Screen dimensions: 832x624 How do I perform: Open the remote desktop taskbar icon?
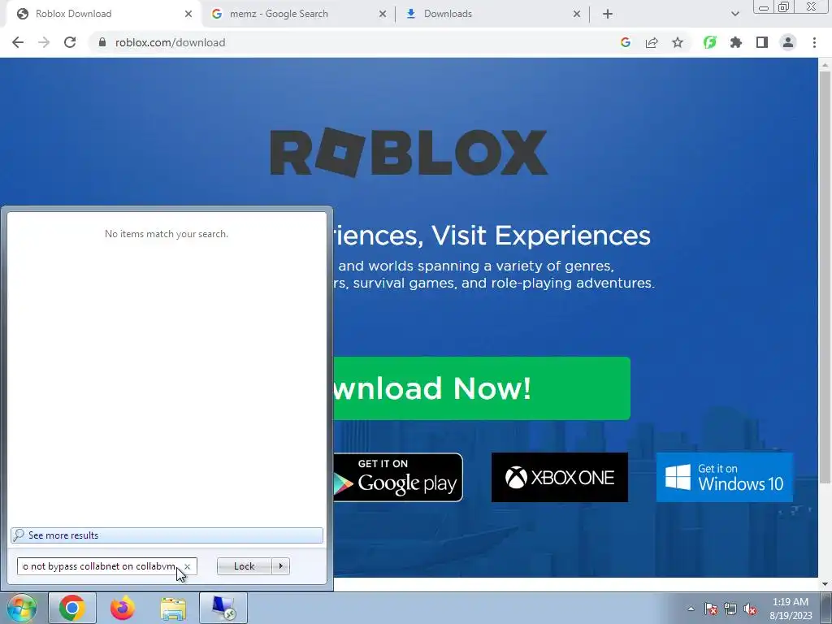[x=223, y=608]
